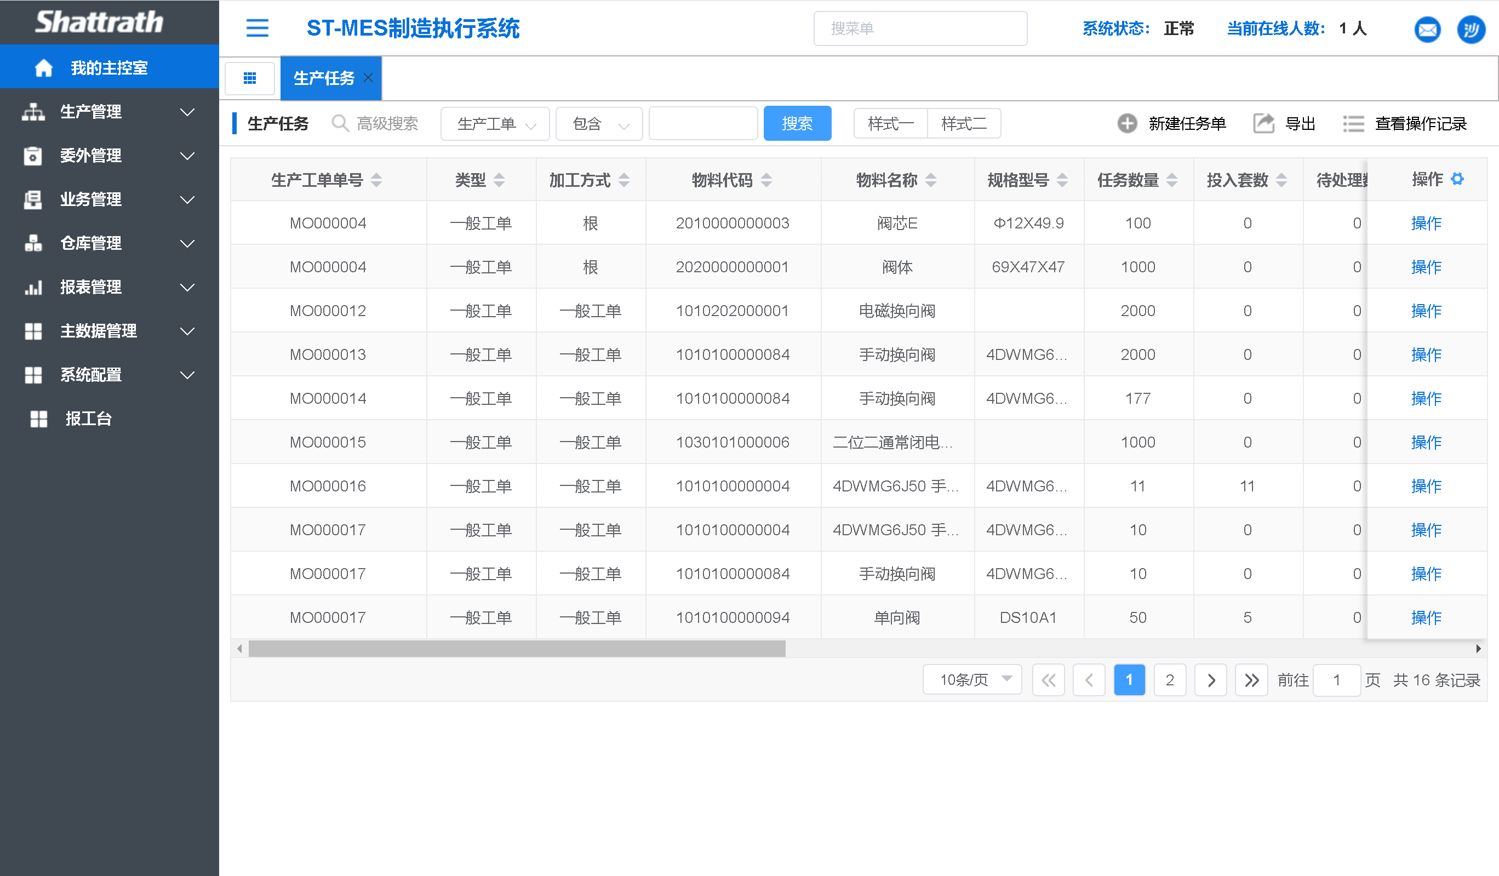Click the 系统配置 grid icon
Screen dimensions: 1499x876
pos(33,375)
